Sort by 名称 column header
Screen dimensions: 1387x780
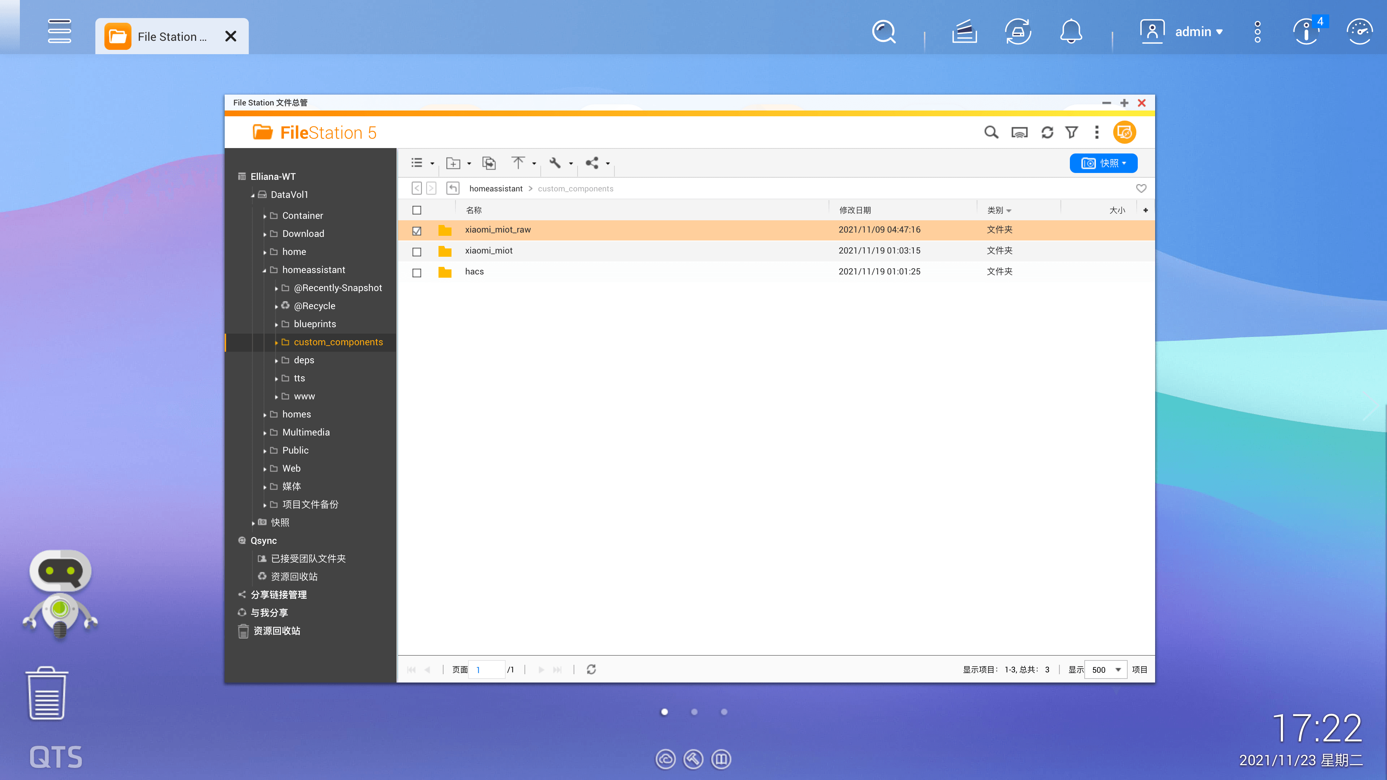pos(474,211)
